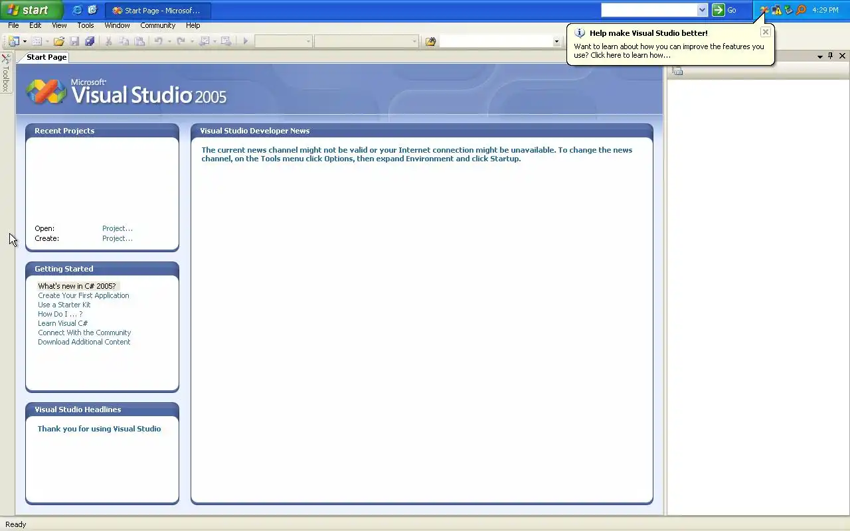Open the Solution Platforms combo box
The width and height of the screenshot is (850, 531).
pos(366,41)
